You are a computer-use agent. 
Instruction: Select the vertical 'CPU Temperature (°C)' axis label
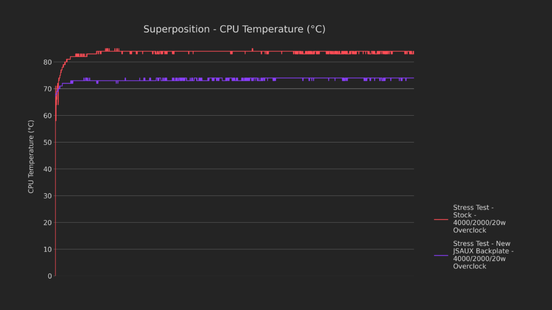point(31,157)
